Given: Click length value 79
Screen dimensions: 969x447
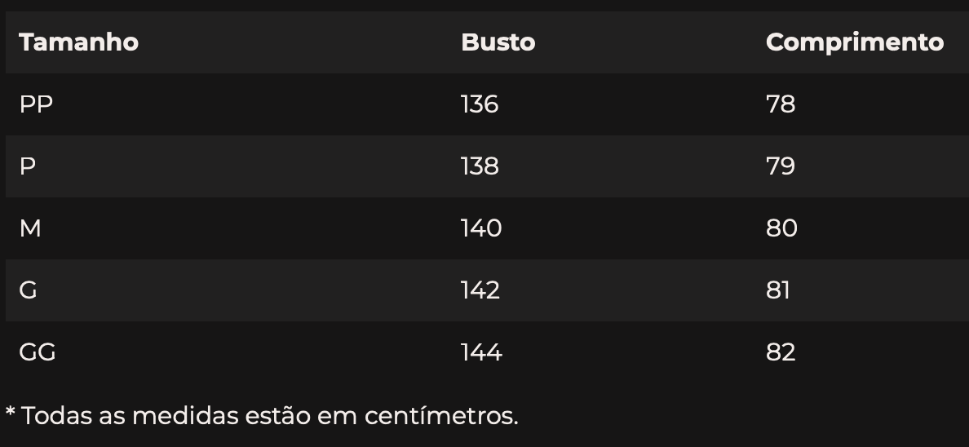Looking at the screenshot, I should tap(781, 166).
